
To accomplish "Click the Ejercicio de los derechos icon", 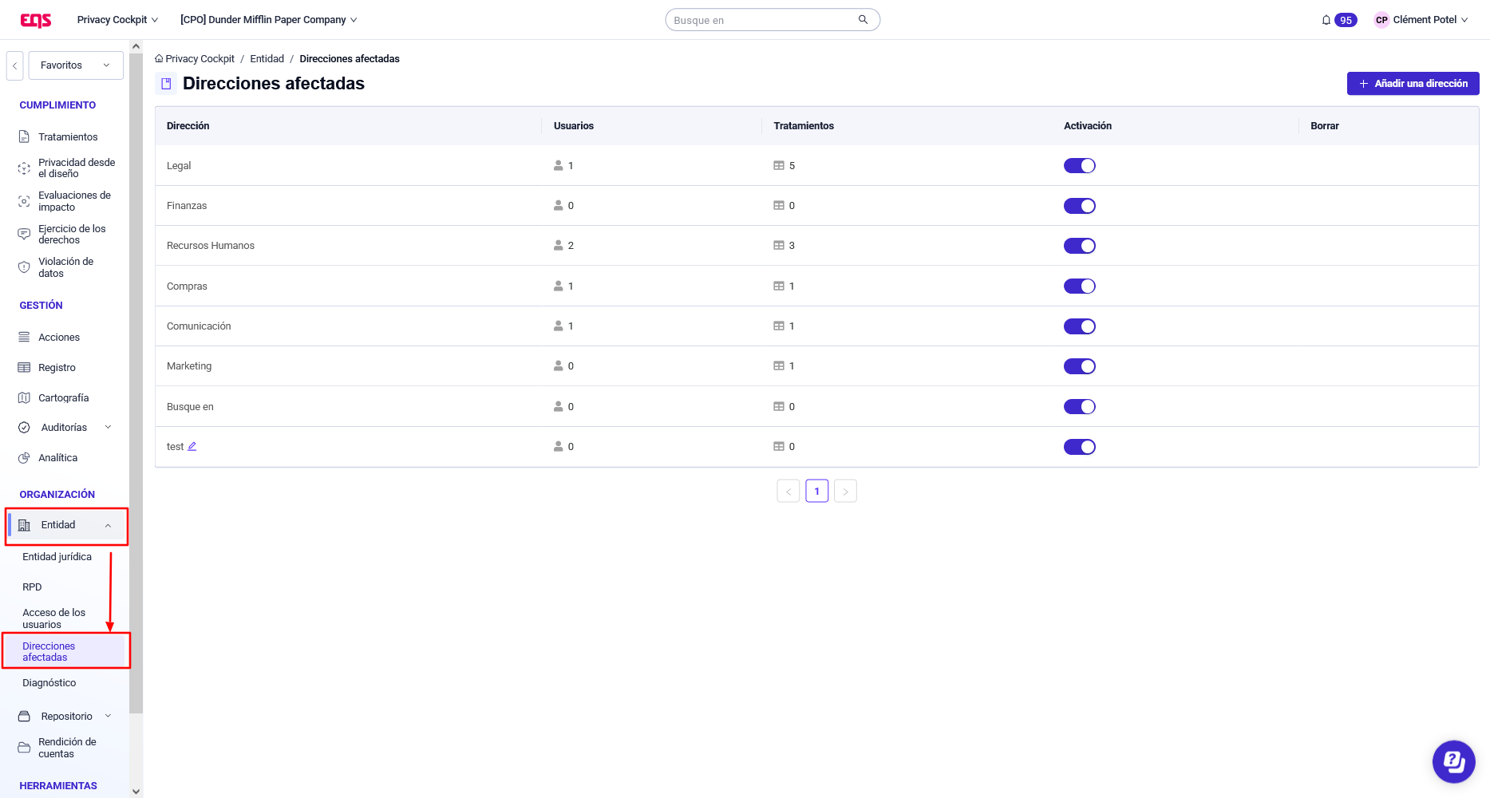I will click(x=24, y=235).
